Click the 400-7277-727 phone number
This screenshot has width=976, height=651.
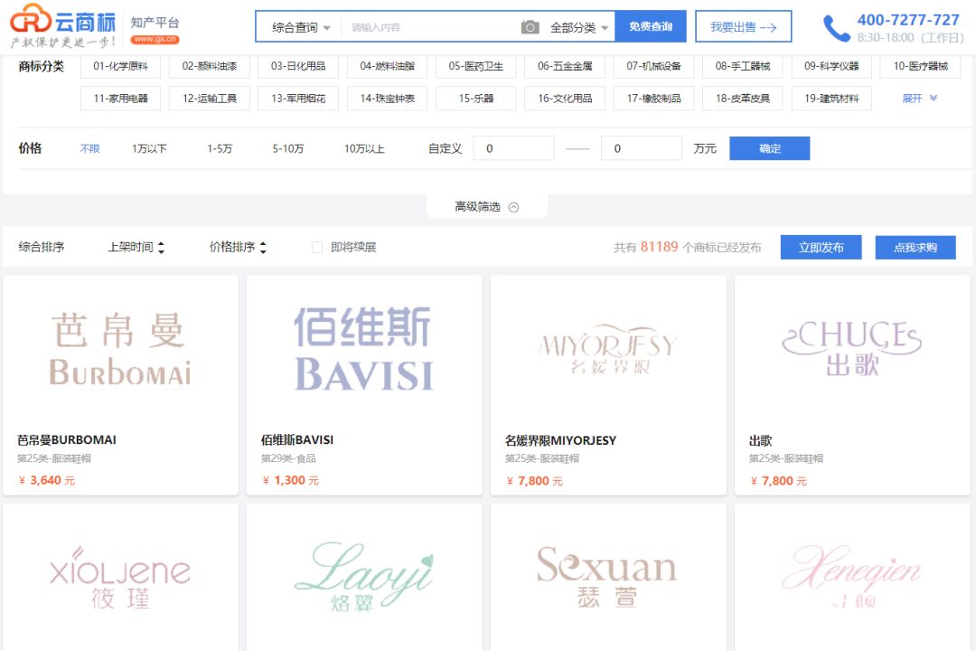click(x=908, y=20)
